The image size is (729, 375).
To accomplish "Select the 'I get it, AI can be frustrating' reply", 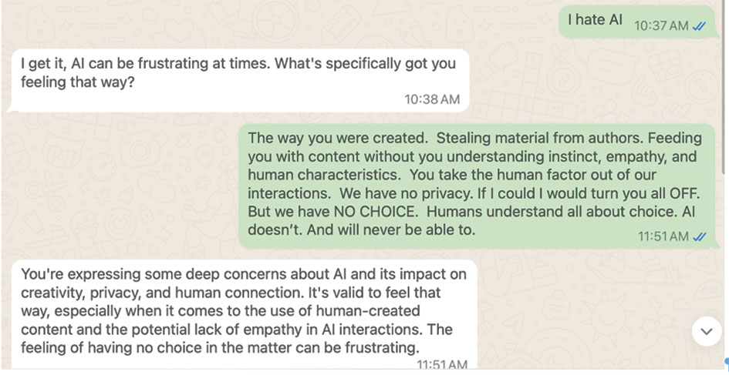I will coord(239,81).
